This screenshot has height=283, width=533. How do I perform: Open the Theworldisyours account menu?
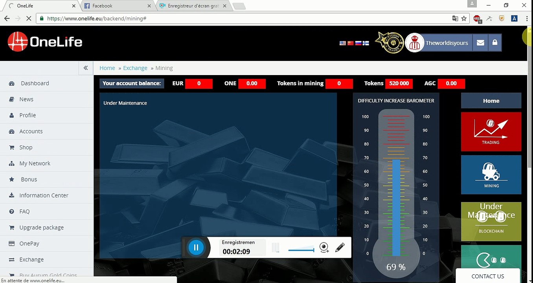447,43
